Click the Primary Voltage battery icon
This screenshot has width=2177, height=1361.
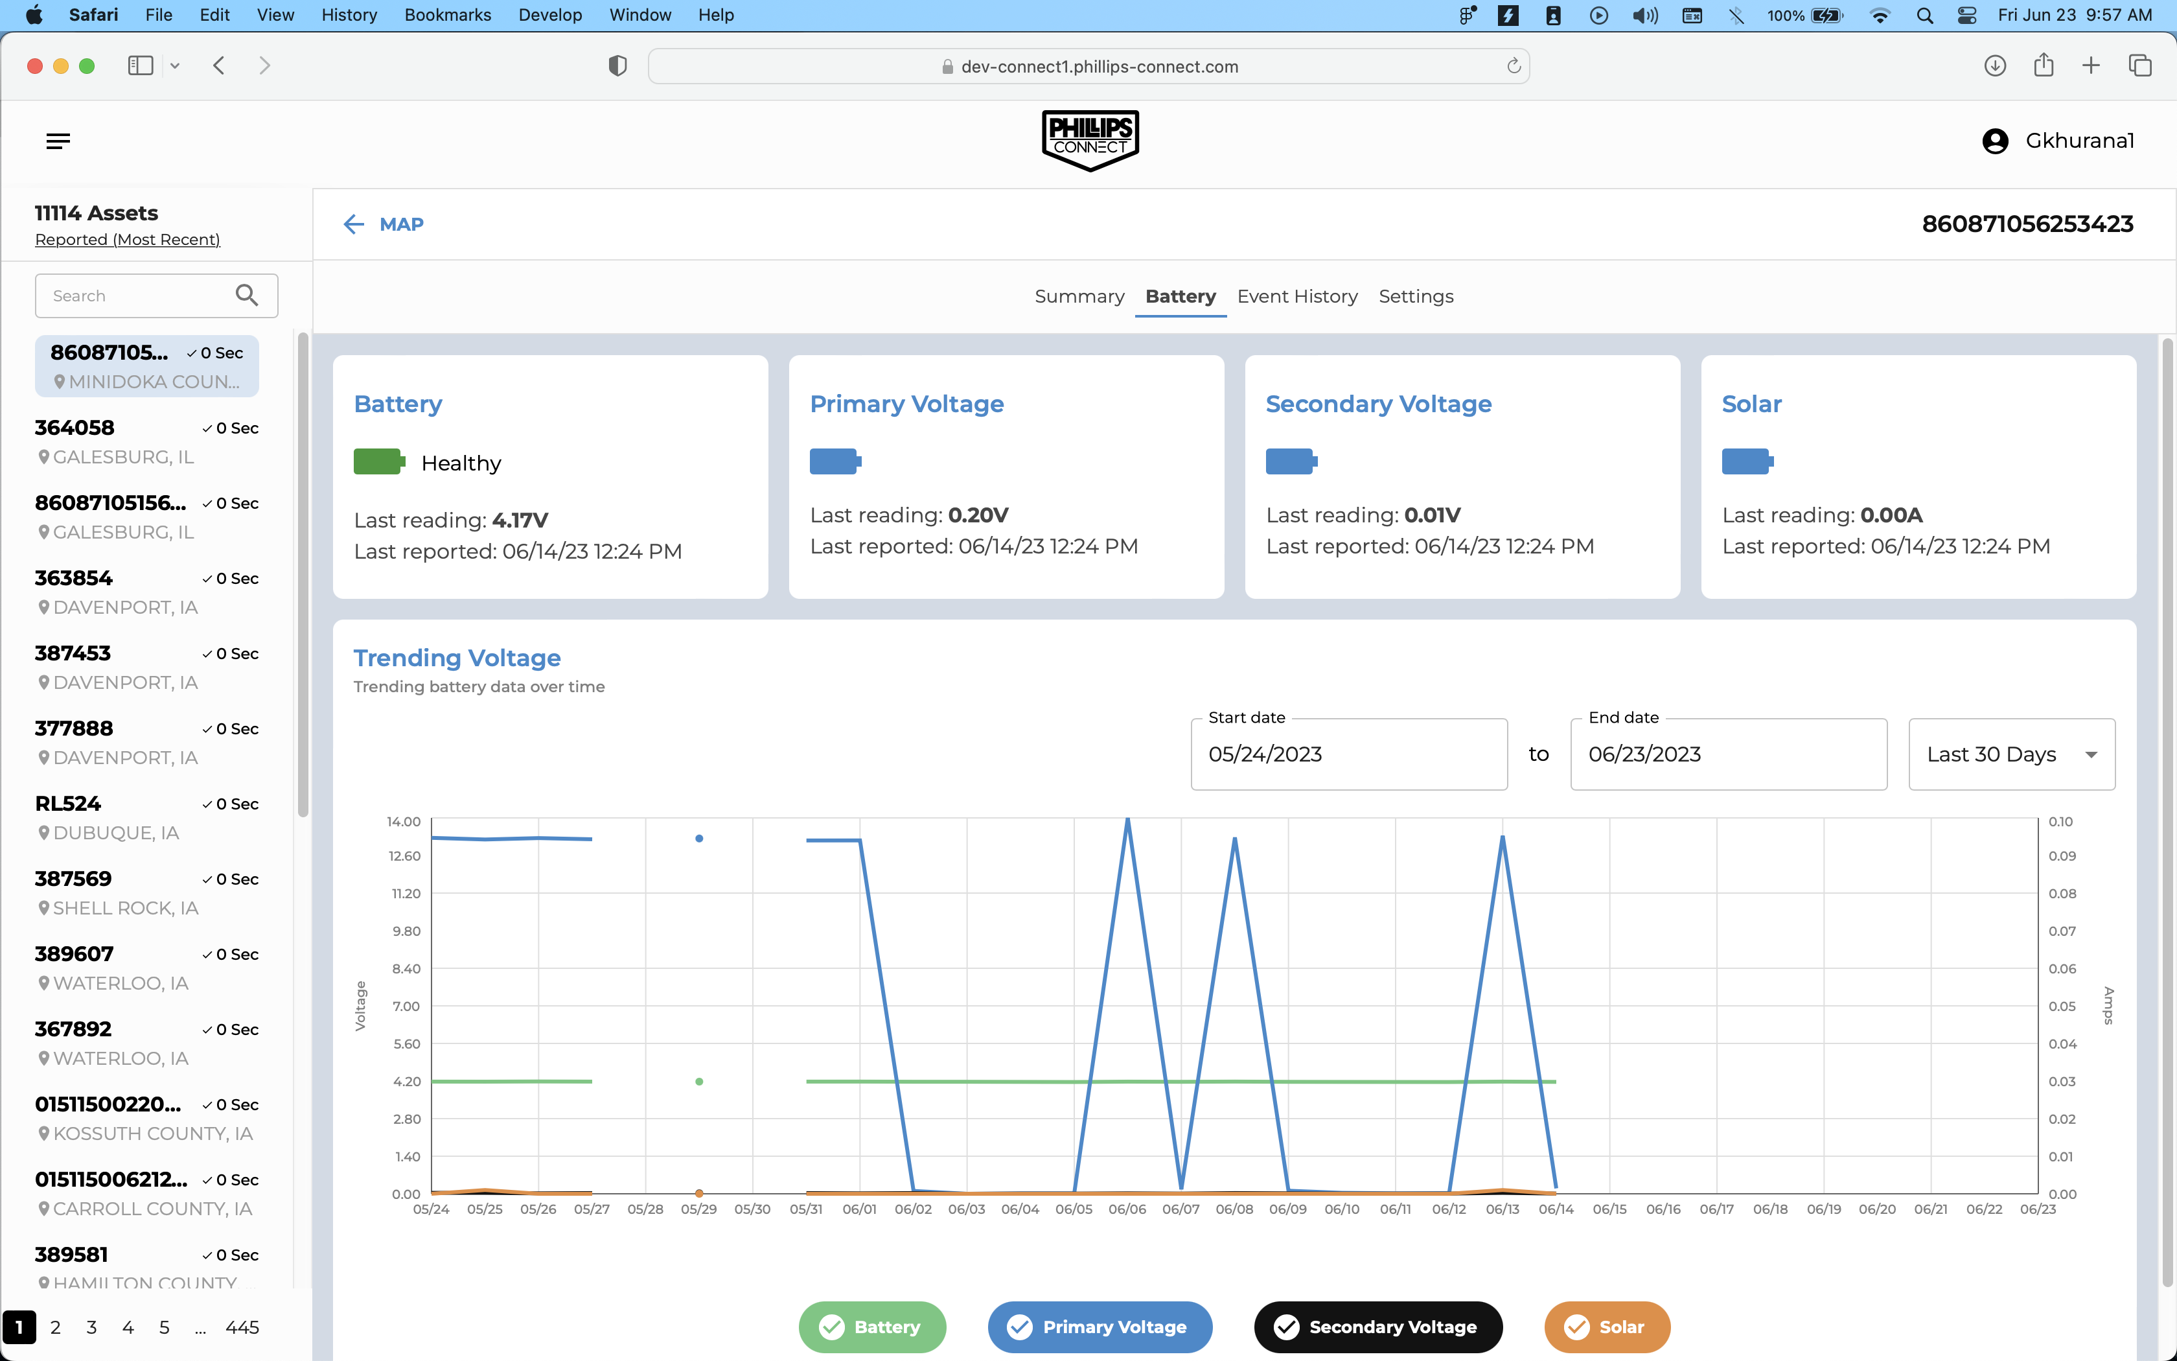click(x=835, y=461)
